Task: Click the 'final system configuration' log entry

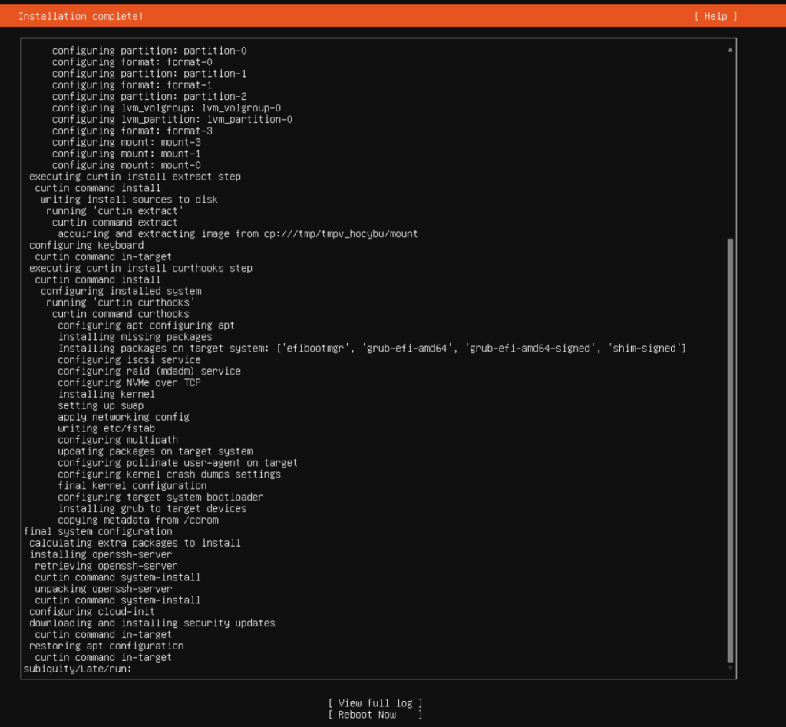Action: point(98,531)
